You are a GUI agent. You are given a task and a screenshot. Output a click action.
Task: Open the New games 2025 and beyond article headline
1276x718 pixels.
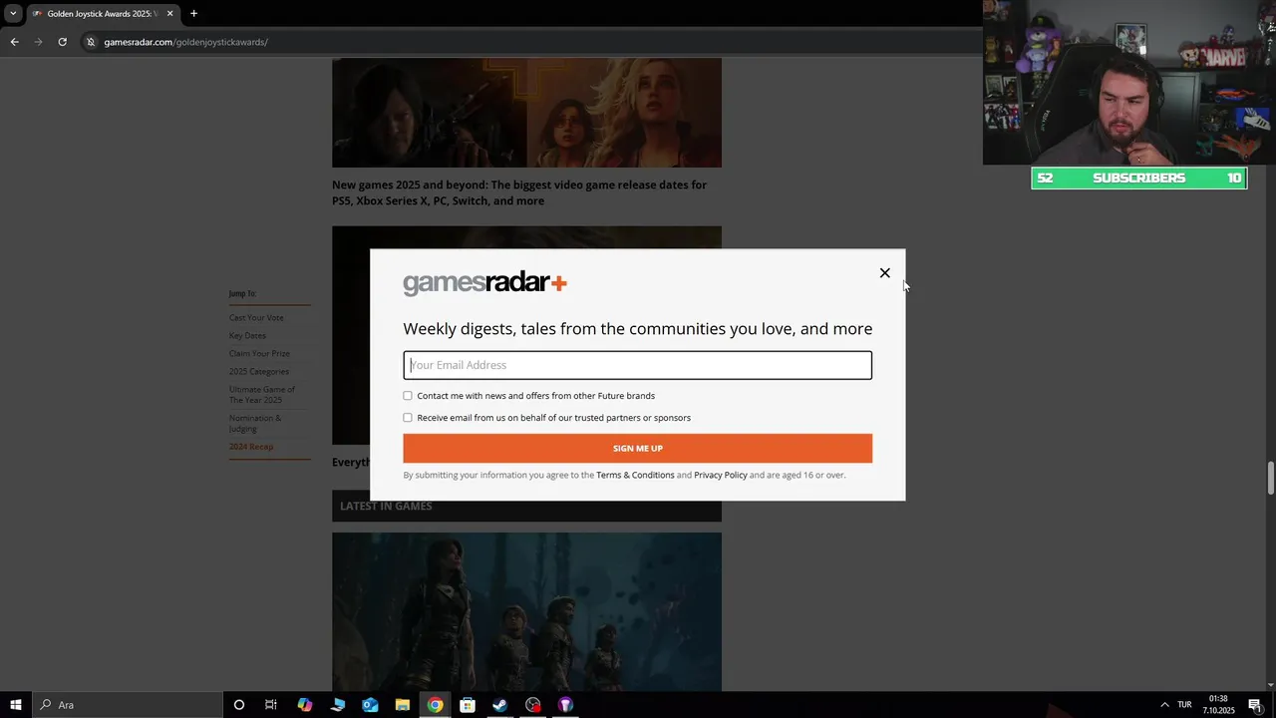point(519,192)
